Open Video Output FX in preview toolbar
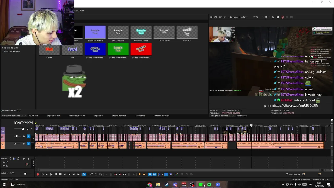Viewport: 334px width, 188px height. [220, 17]
